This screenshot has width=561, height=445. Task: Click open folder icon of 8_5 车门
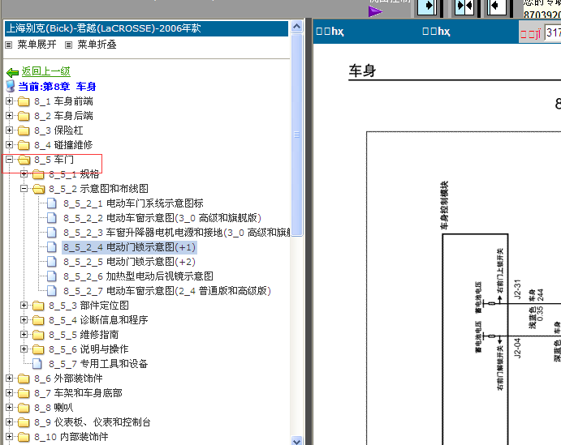[24, 160]
